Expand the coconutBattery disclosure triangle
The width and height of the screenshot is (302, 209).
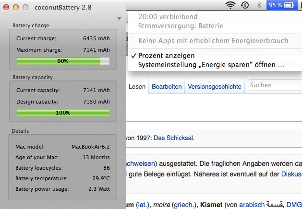(x=119, y=19)
